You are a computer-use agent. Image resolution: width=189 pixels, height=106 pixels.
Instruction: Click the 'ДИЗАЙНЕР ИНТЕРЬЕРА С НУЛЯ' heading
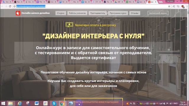pos(93,36)
